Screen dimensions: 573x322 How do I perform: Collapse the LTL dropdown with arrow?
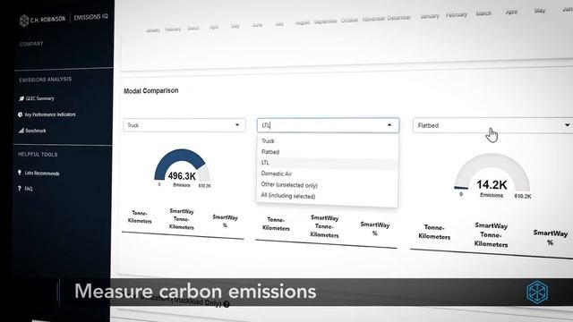389,125
